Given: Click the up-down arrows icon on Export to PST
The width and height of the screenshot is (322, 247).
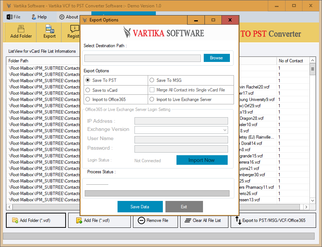Looking at the screenshot, I should click(238, 220).
